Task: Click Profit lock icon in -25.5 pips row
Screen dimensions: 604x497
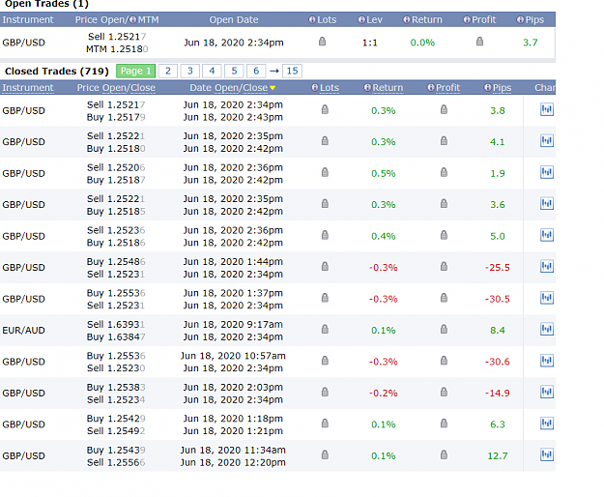Action: click(x=445, y=267)
